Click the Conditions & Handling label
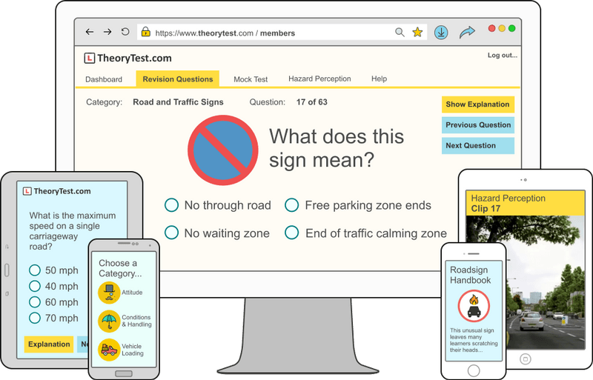The image size is (593, 380). pyautogui.click(x=136, y=321)
